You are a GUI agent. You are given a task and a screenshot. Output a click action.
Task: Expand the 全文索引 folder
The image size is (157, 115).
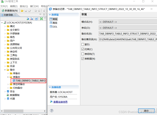[x=5, y=30]
